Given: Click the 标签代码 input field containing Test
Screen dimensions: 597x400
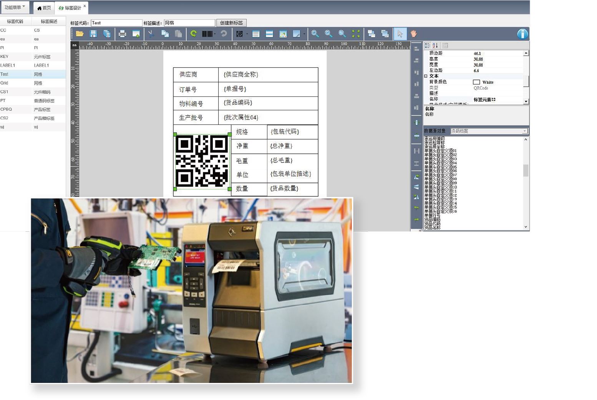Looking at the screenshot, I should 116,23.
